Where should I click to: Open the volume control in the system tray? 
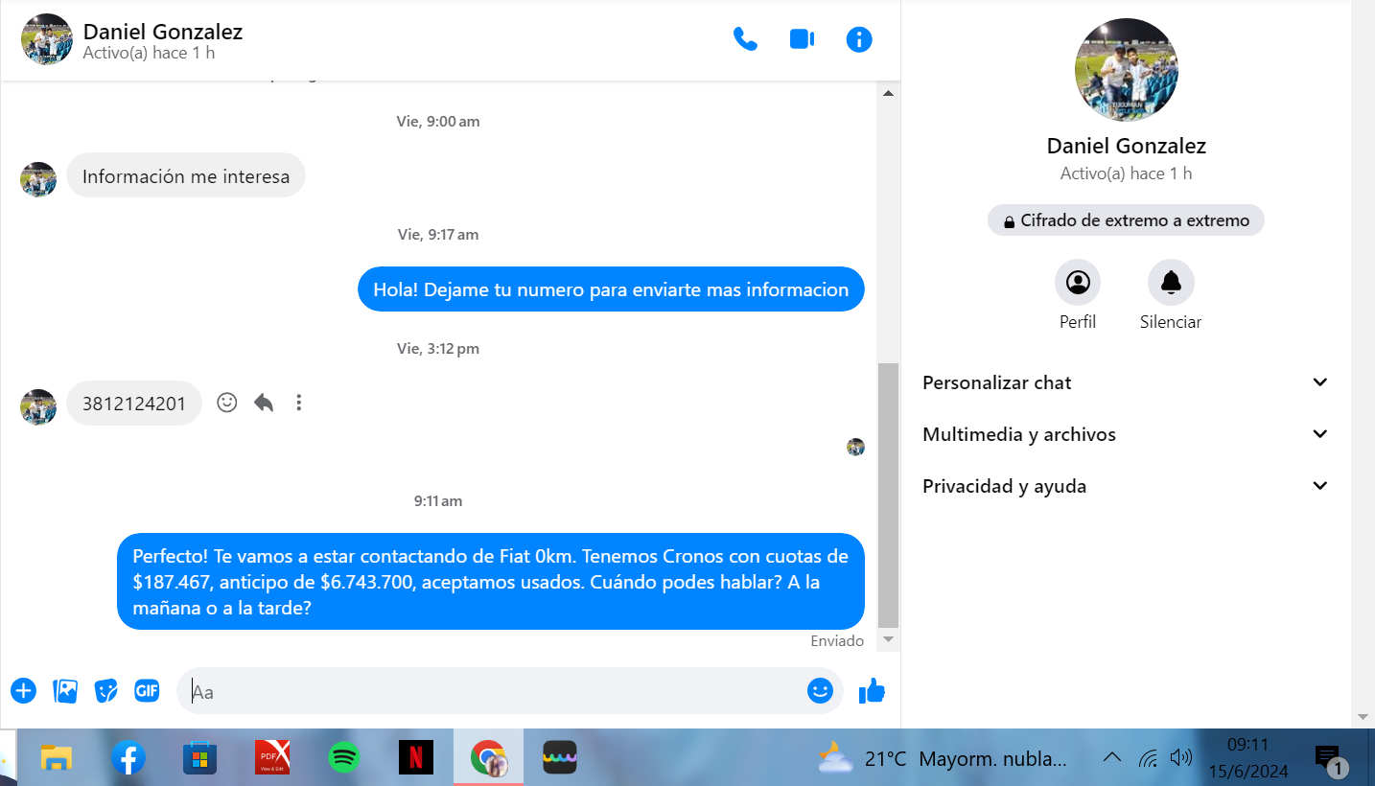tap(1181, 758)
